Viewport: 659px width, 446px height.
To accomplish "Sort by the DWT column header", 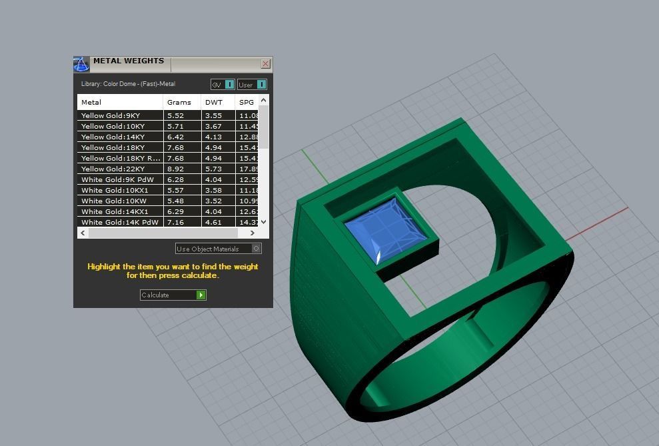I will point(218,102).
